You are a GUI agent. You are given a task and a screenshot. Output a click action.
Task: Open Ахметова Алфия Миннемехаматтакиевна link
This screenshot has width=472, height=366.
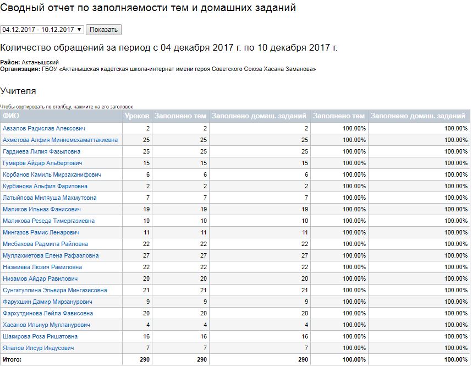[60, 140]
